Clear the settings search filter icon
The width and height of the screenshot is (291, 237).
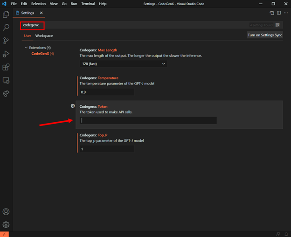click(x=277, y=25)
